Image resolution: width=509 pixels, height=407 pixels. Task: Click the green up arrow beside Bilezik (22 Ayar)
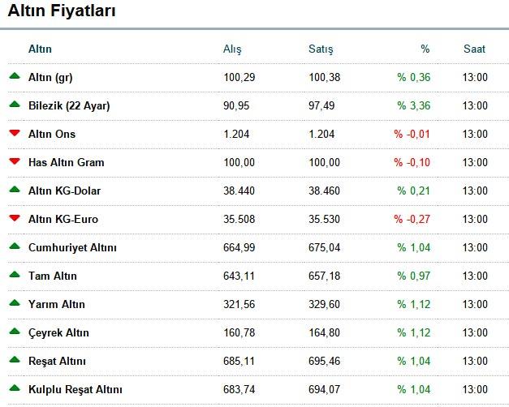pos(15,104)
